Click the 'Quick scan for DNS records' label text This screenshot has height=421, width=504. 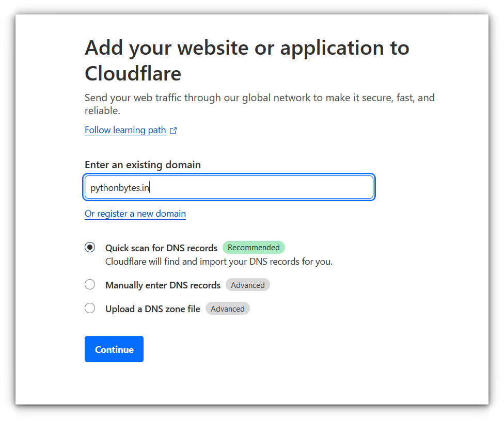coord(161,248)
